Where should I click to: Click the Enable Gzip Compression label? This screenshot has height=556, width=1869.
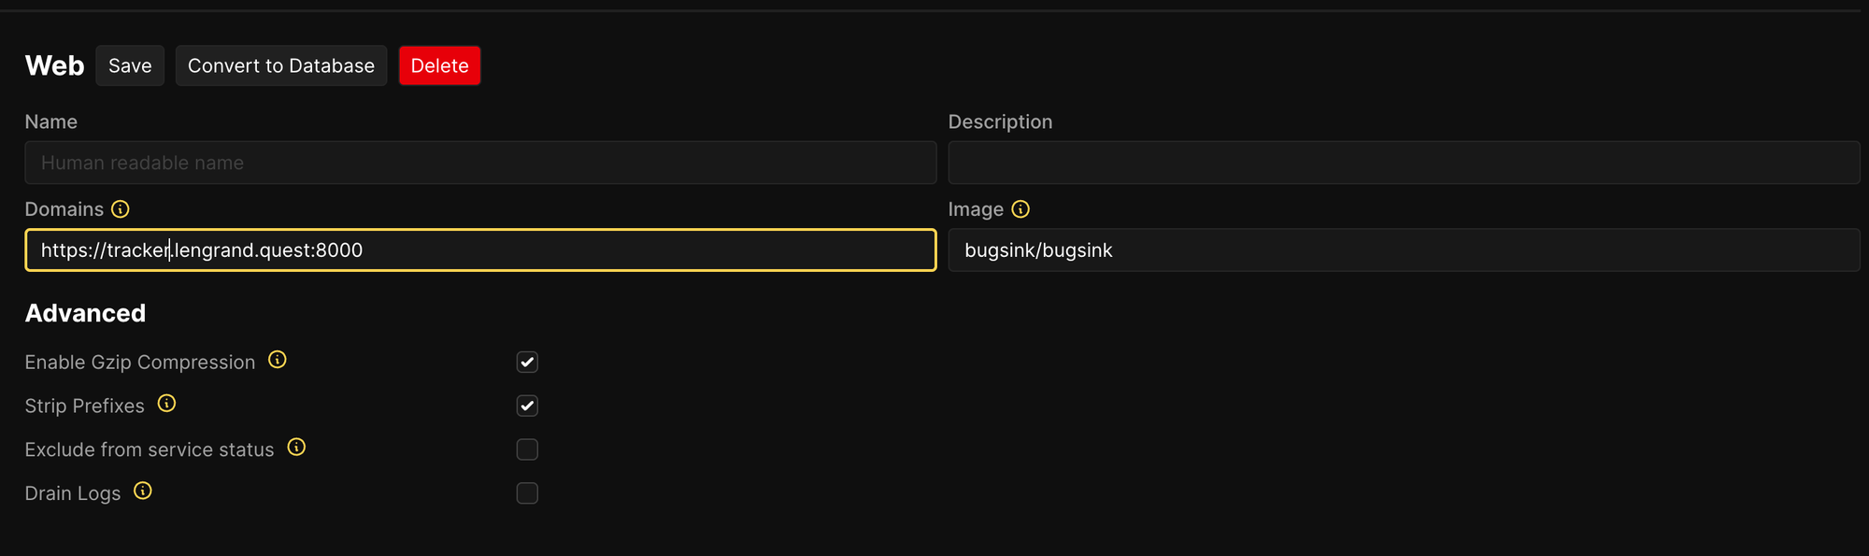(x=140, y=363)
